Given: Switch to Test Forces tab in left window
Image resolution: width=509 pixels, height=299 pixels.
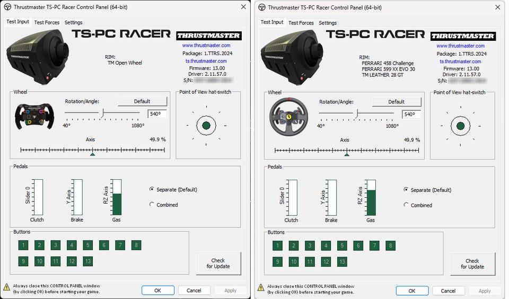Looking at the screenshot, I should pos(47,22).
